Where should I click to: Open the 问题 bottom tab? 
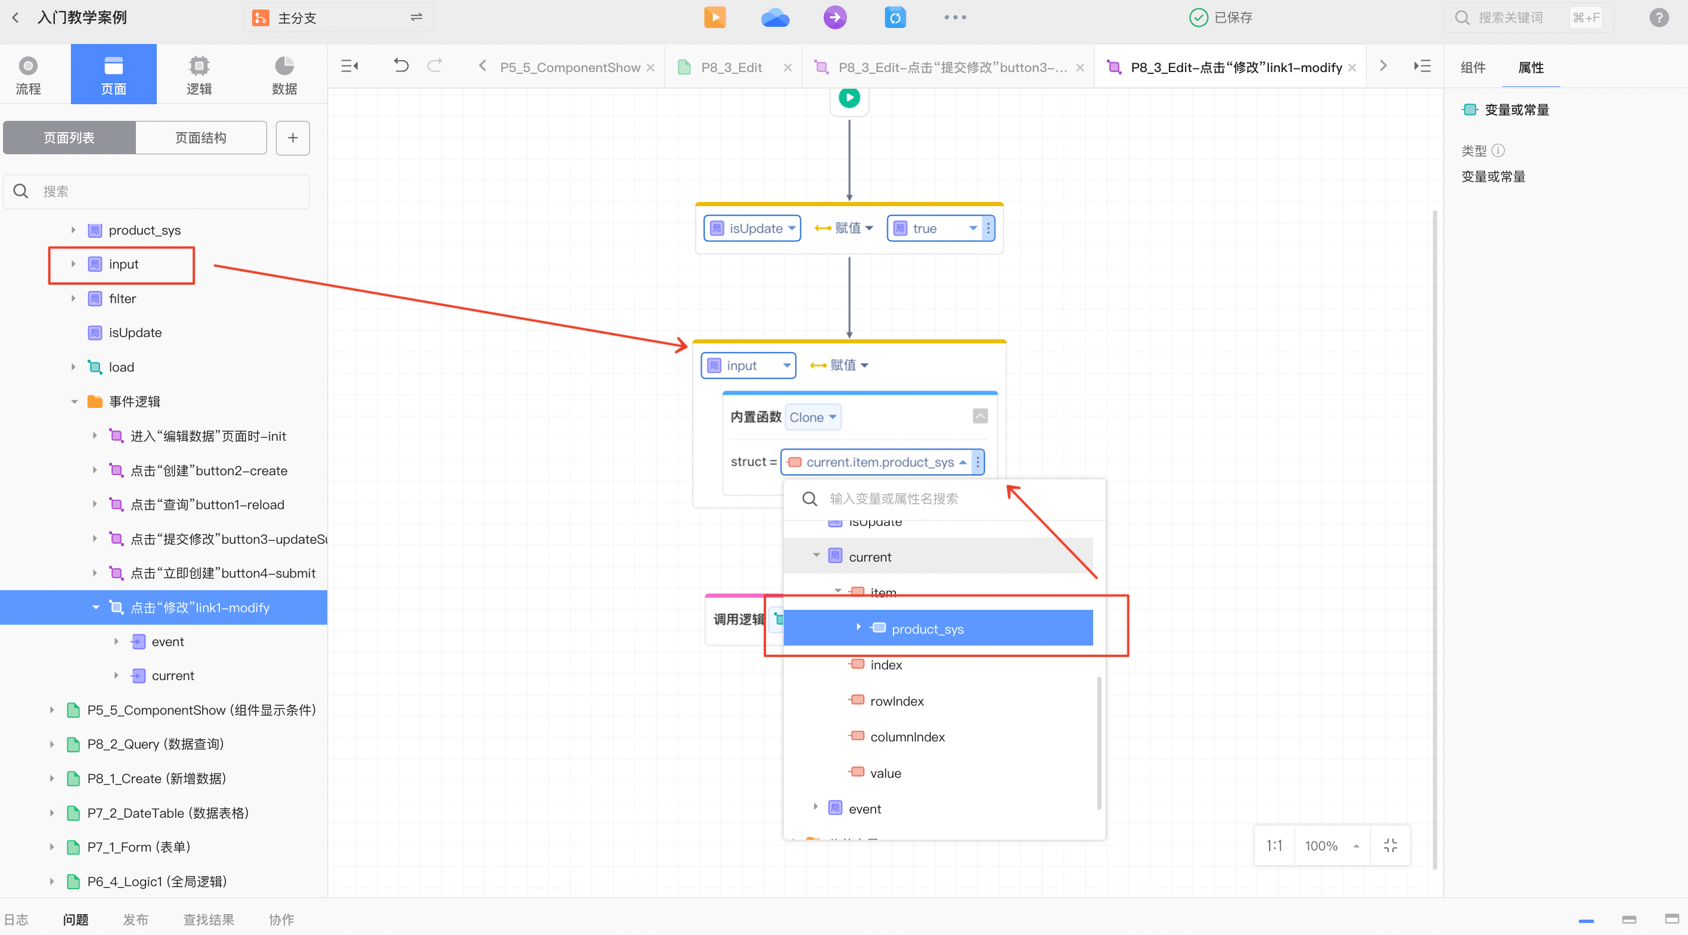(x=76, y=920)
